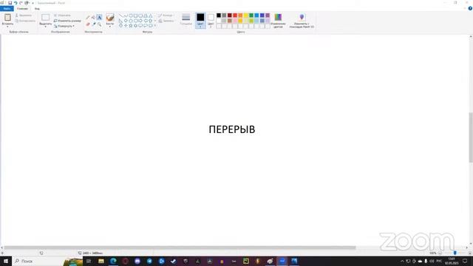Open Microsoft Edge from the taskbar
Image resolution: width=473 pixels, height=266 pixels.
113,261
